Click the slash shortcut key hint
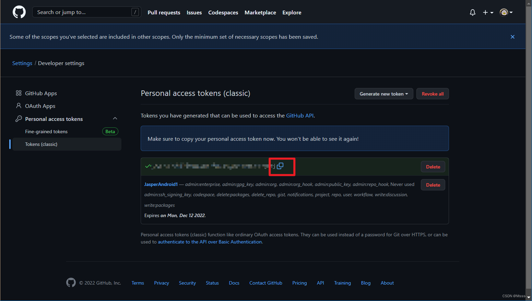This screenshot has height=301, width=532. pyautogui.click(x=135, y=12)
